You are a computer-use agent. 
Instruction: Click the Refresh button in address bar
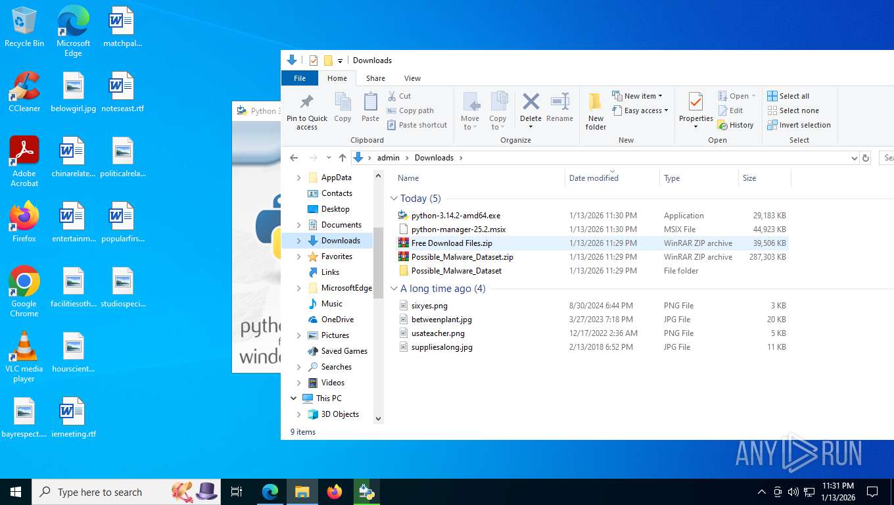(866, 158)
